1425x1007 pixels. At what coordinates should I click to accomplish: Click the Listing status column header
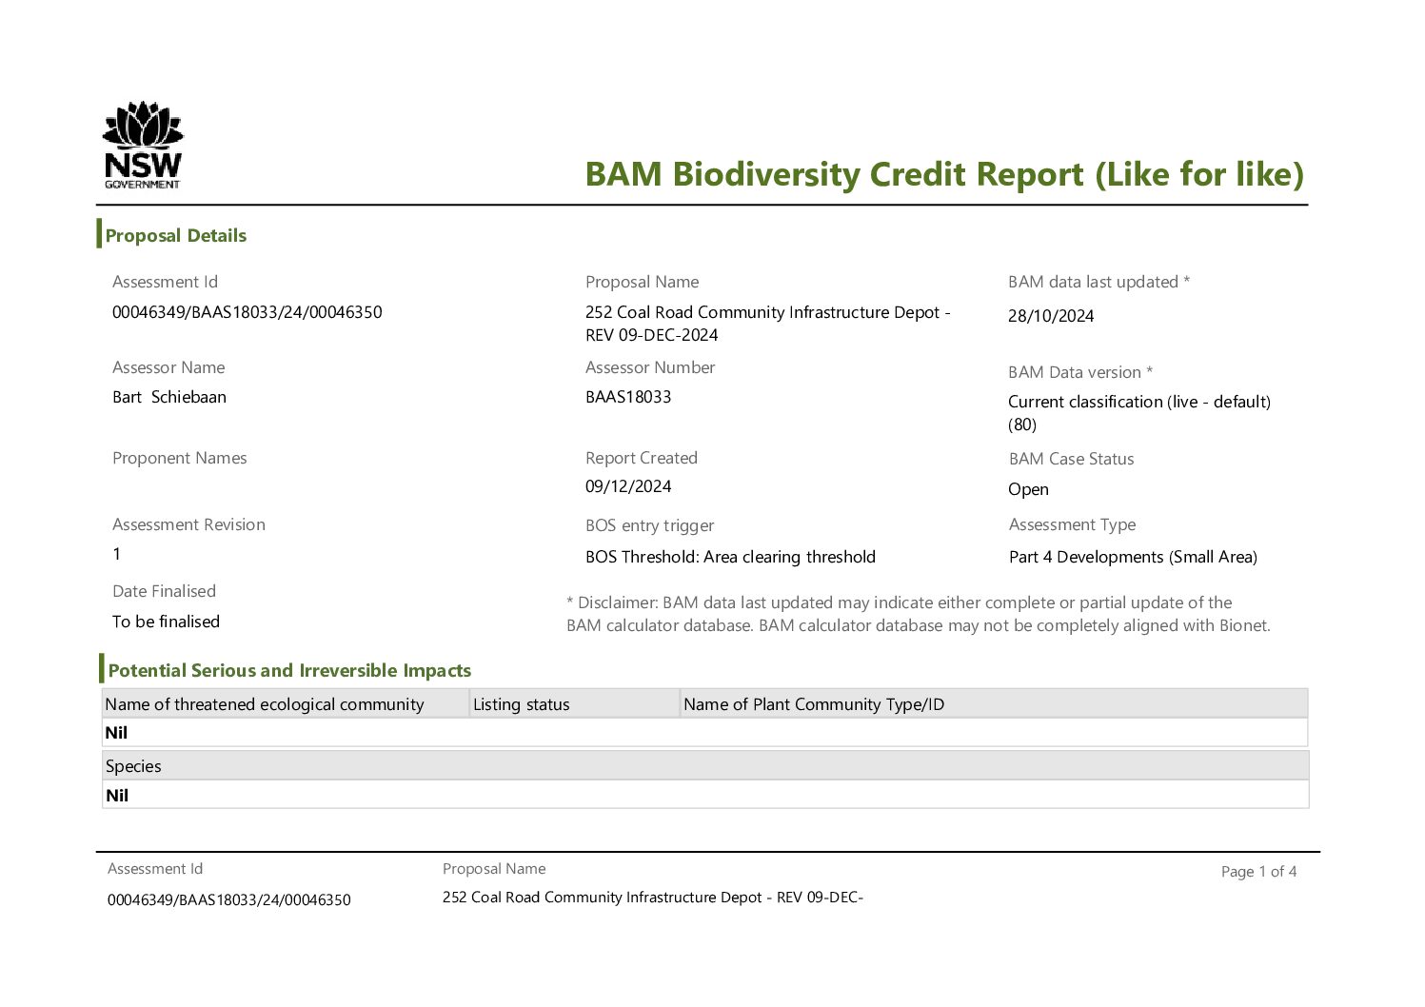pyautogui.click(x=575, y=704)
